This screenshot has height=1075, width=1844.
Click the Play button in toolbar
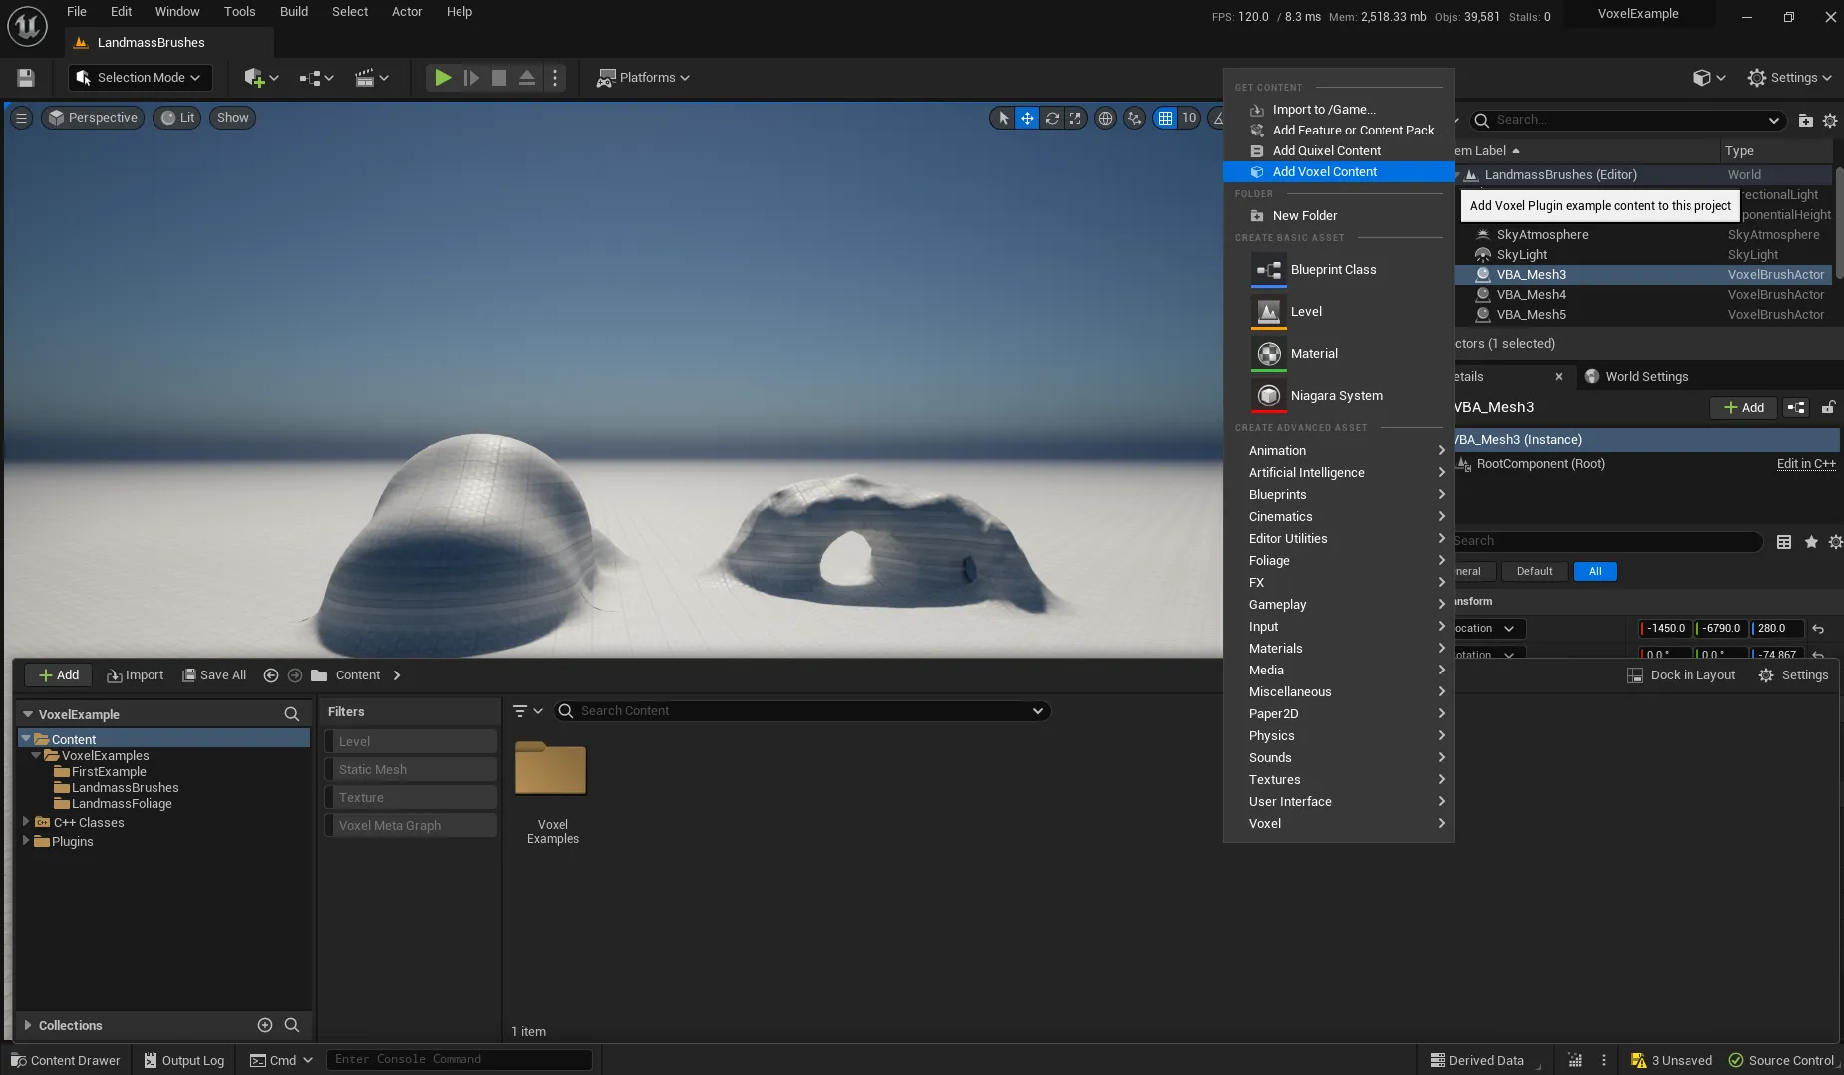pyautogui.click(x=443, y=78)
